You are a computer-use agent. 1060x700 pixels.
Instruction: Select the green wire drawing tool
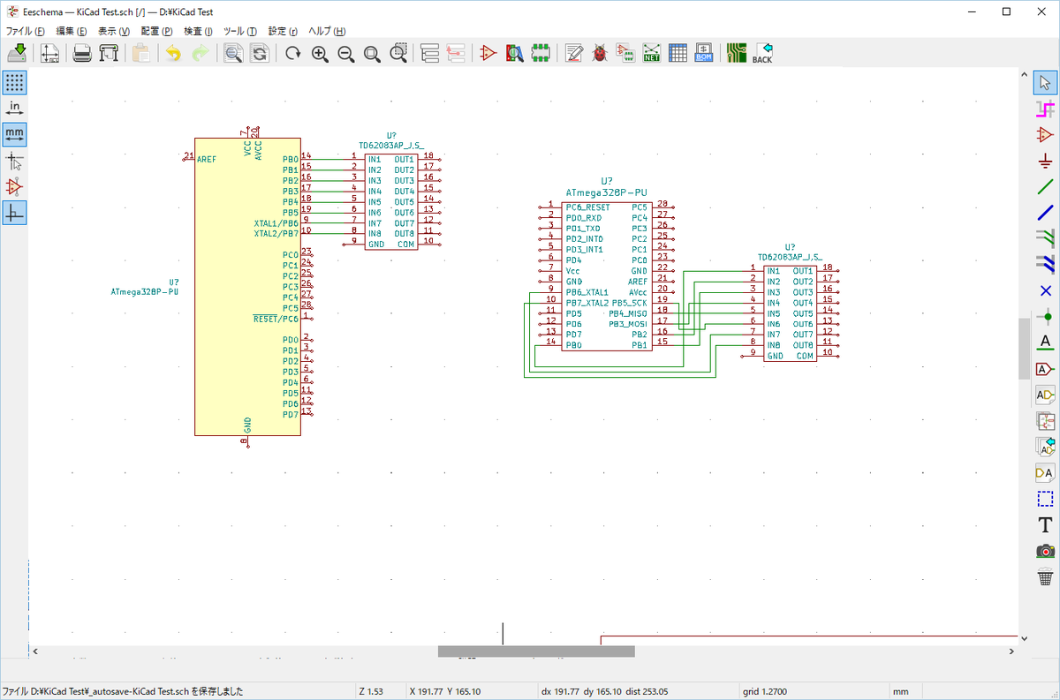(1046, 186)
